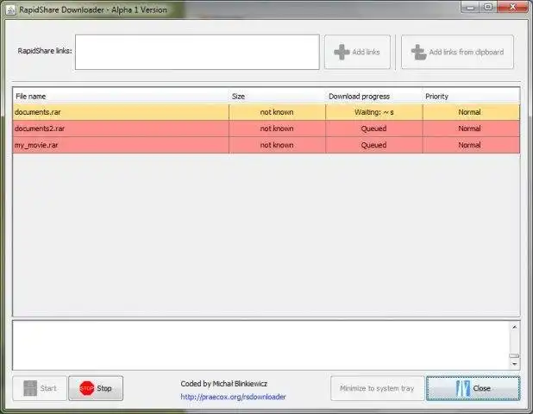Sort by Size column header
The width and height of the screenshot is (533, 414).
coord(278,97)
